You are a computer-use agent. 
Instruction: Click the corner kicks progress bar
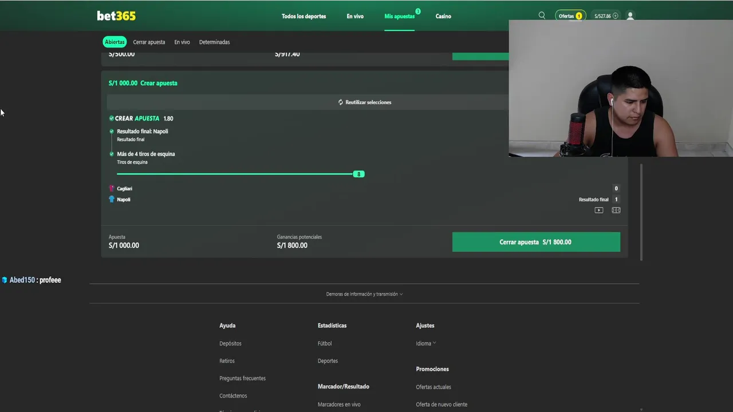(235, 174)
